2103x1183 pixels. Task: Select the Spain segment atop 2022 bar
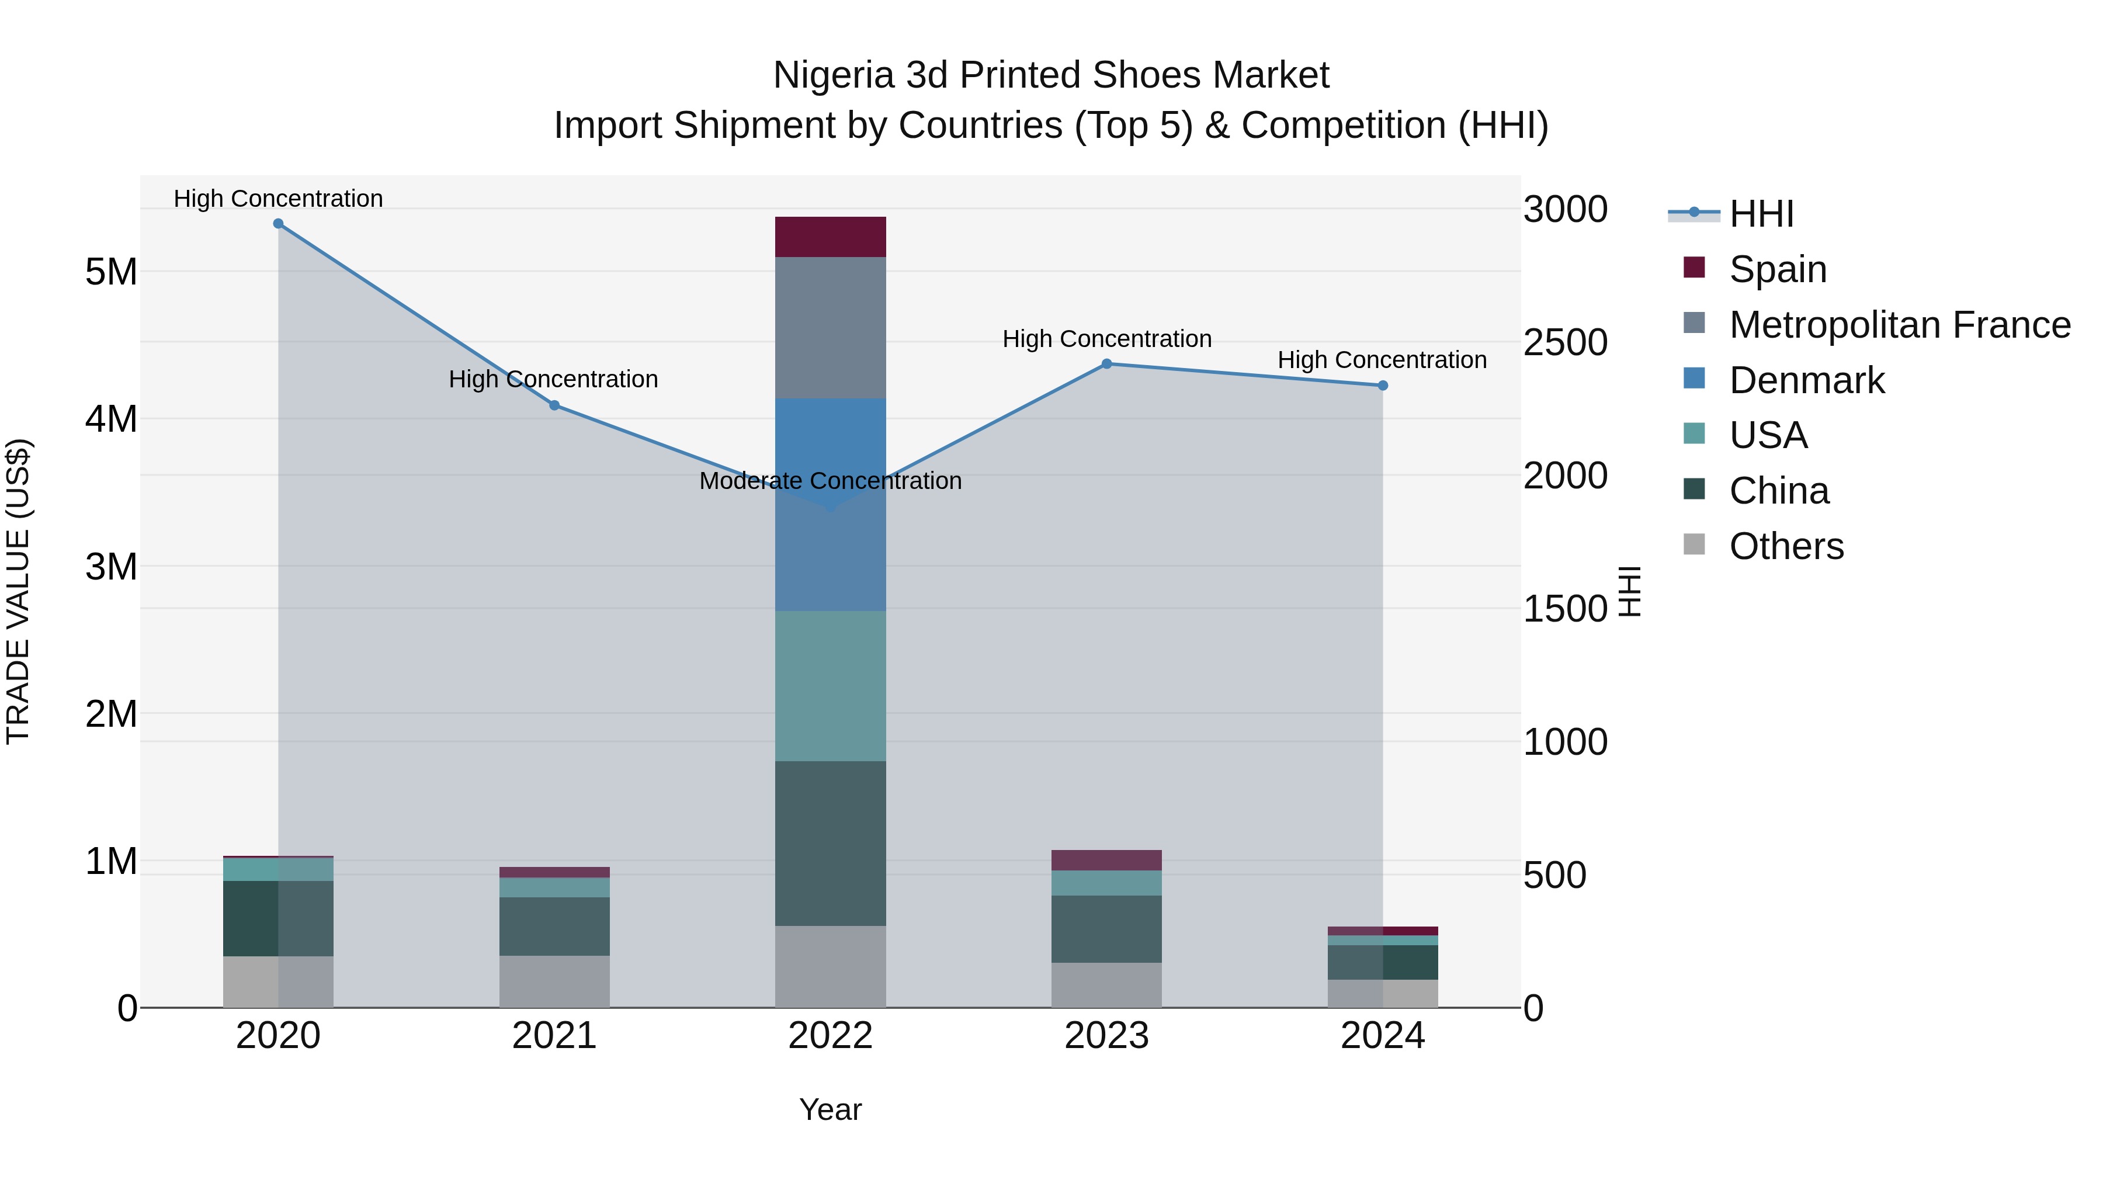coord(830,238)
